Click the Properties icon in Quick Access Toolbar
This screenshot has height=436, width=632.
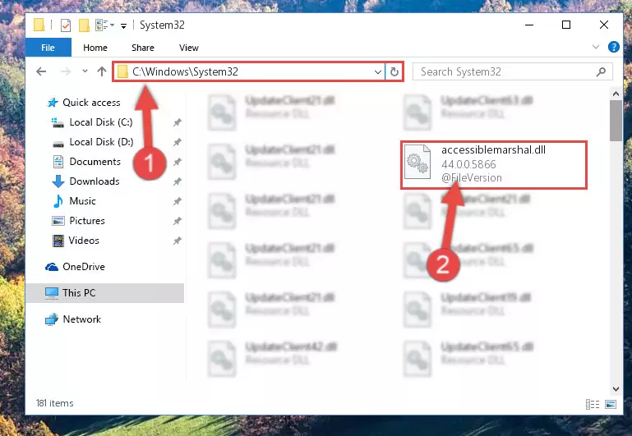coord(65,25)
